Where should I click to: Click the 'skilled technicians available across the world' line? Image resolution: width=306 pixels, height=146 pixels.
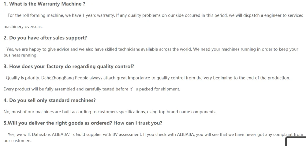coord(152,49)
